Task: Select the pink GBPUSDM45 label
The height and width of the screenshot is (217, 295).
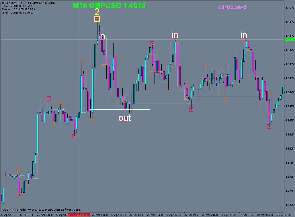Action: [x=233, y=6]
